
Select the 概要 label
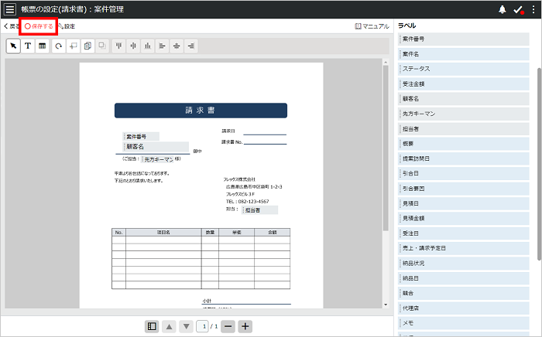pyautogui.click(x=464, y=144)
